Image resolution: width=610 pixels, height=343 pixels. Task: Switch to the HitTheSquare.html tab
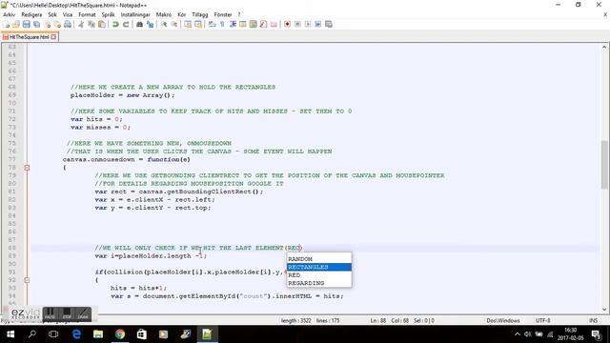(29, 37)
